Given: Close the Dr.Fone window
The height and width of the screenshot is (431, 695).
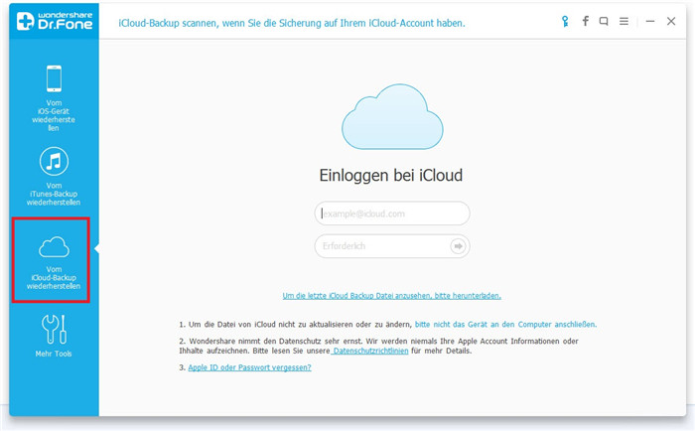Looking at the screenshot, I should 671,21.
